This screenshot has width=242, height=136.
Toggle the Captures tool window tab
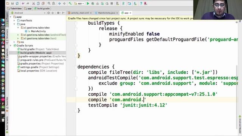pyautogui.click(x=7, y=54)
